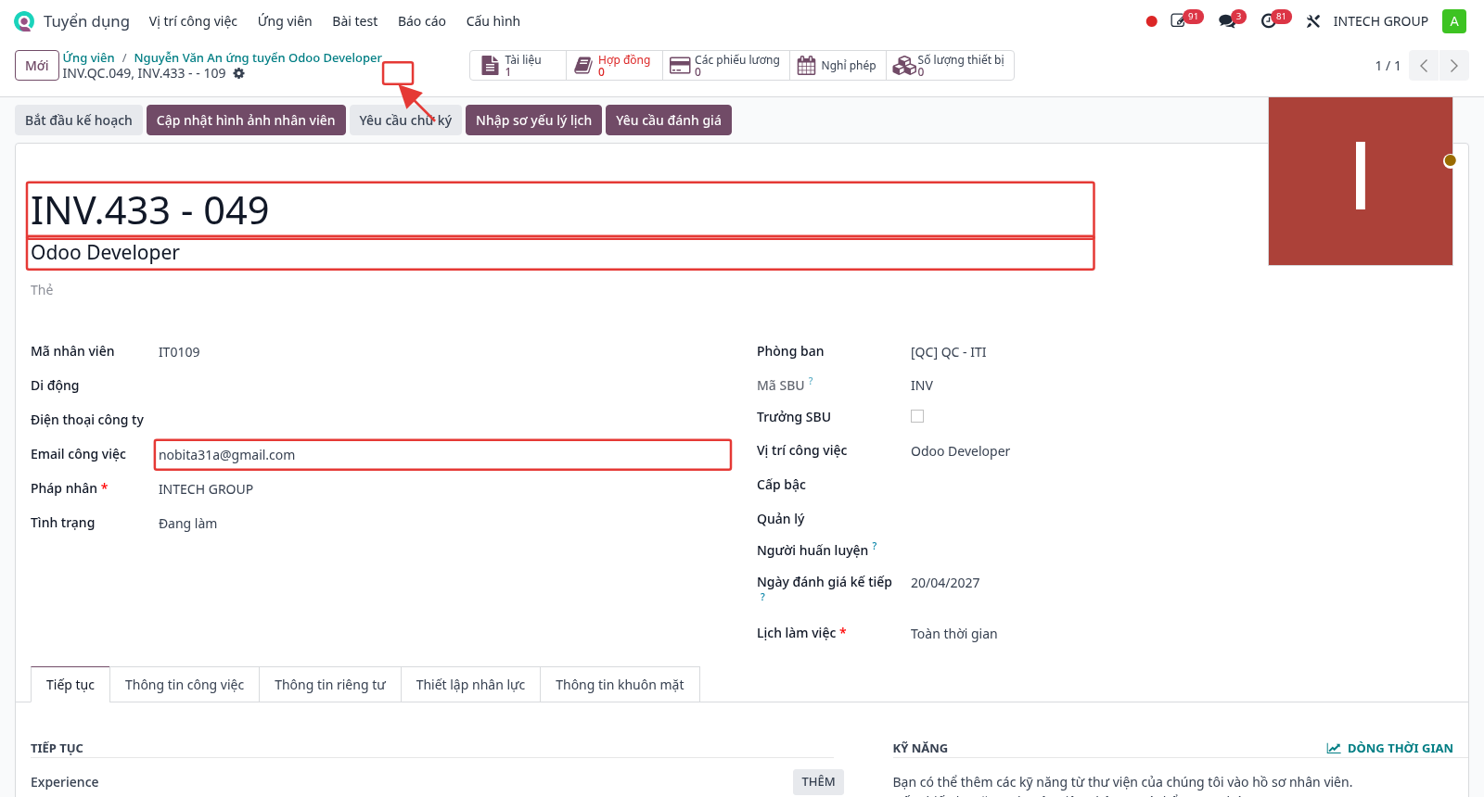Open the Tuyển dụng app logo
1484x797 pixels.
(24, 21)
